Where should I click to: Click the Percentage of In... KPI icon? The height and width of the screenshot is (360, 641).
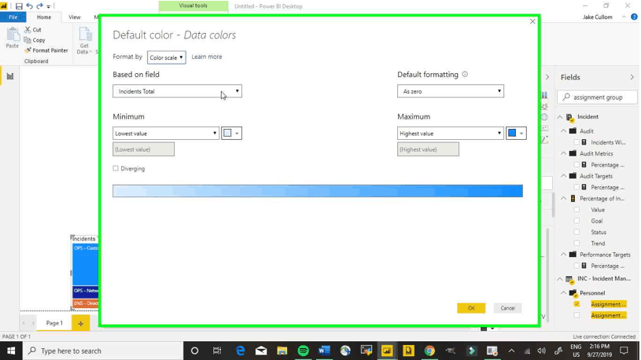point(573,198)
